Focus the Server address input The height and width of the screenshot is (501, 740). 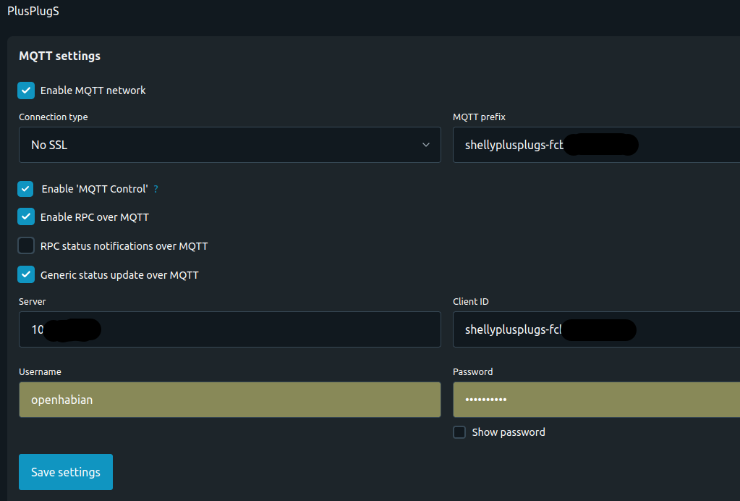(x=229, y=329)
